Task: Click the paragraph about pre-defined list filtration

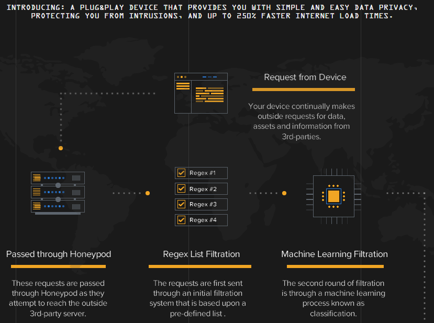Action: click(197, 298)
